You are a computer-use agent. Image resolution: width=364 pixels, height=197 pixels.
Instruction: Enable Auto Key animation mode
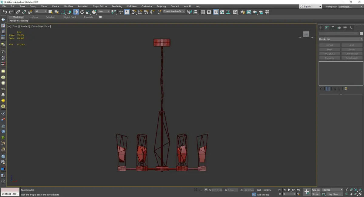coord(316,190)
